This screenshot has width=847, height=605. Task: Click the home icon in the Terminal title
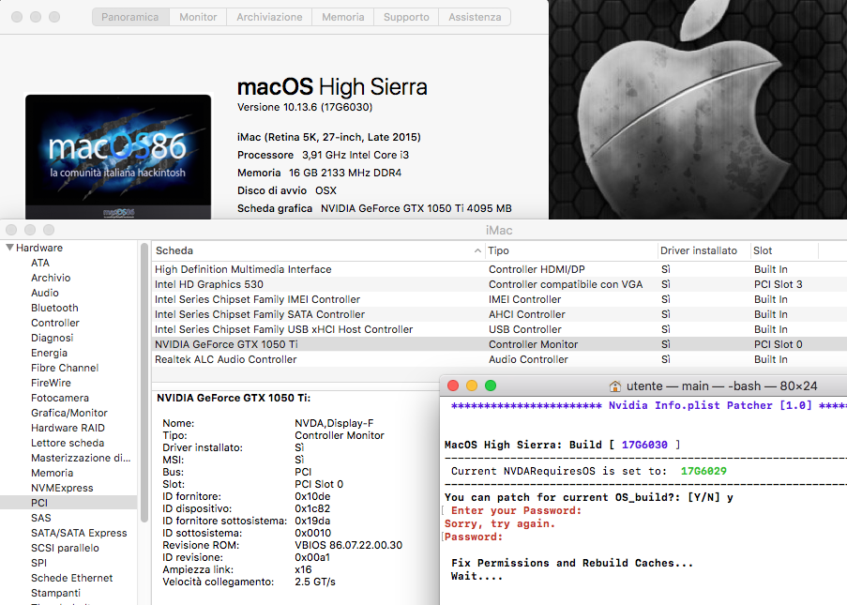[614, 386]
